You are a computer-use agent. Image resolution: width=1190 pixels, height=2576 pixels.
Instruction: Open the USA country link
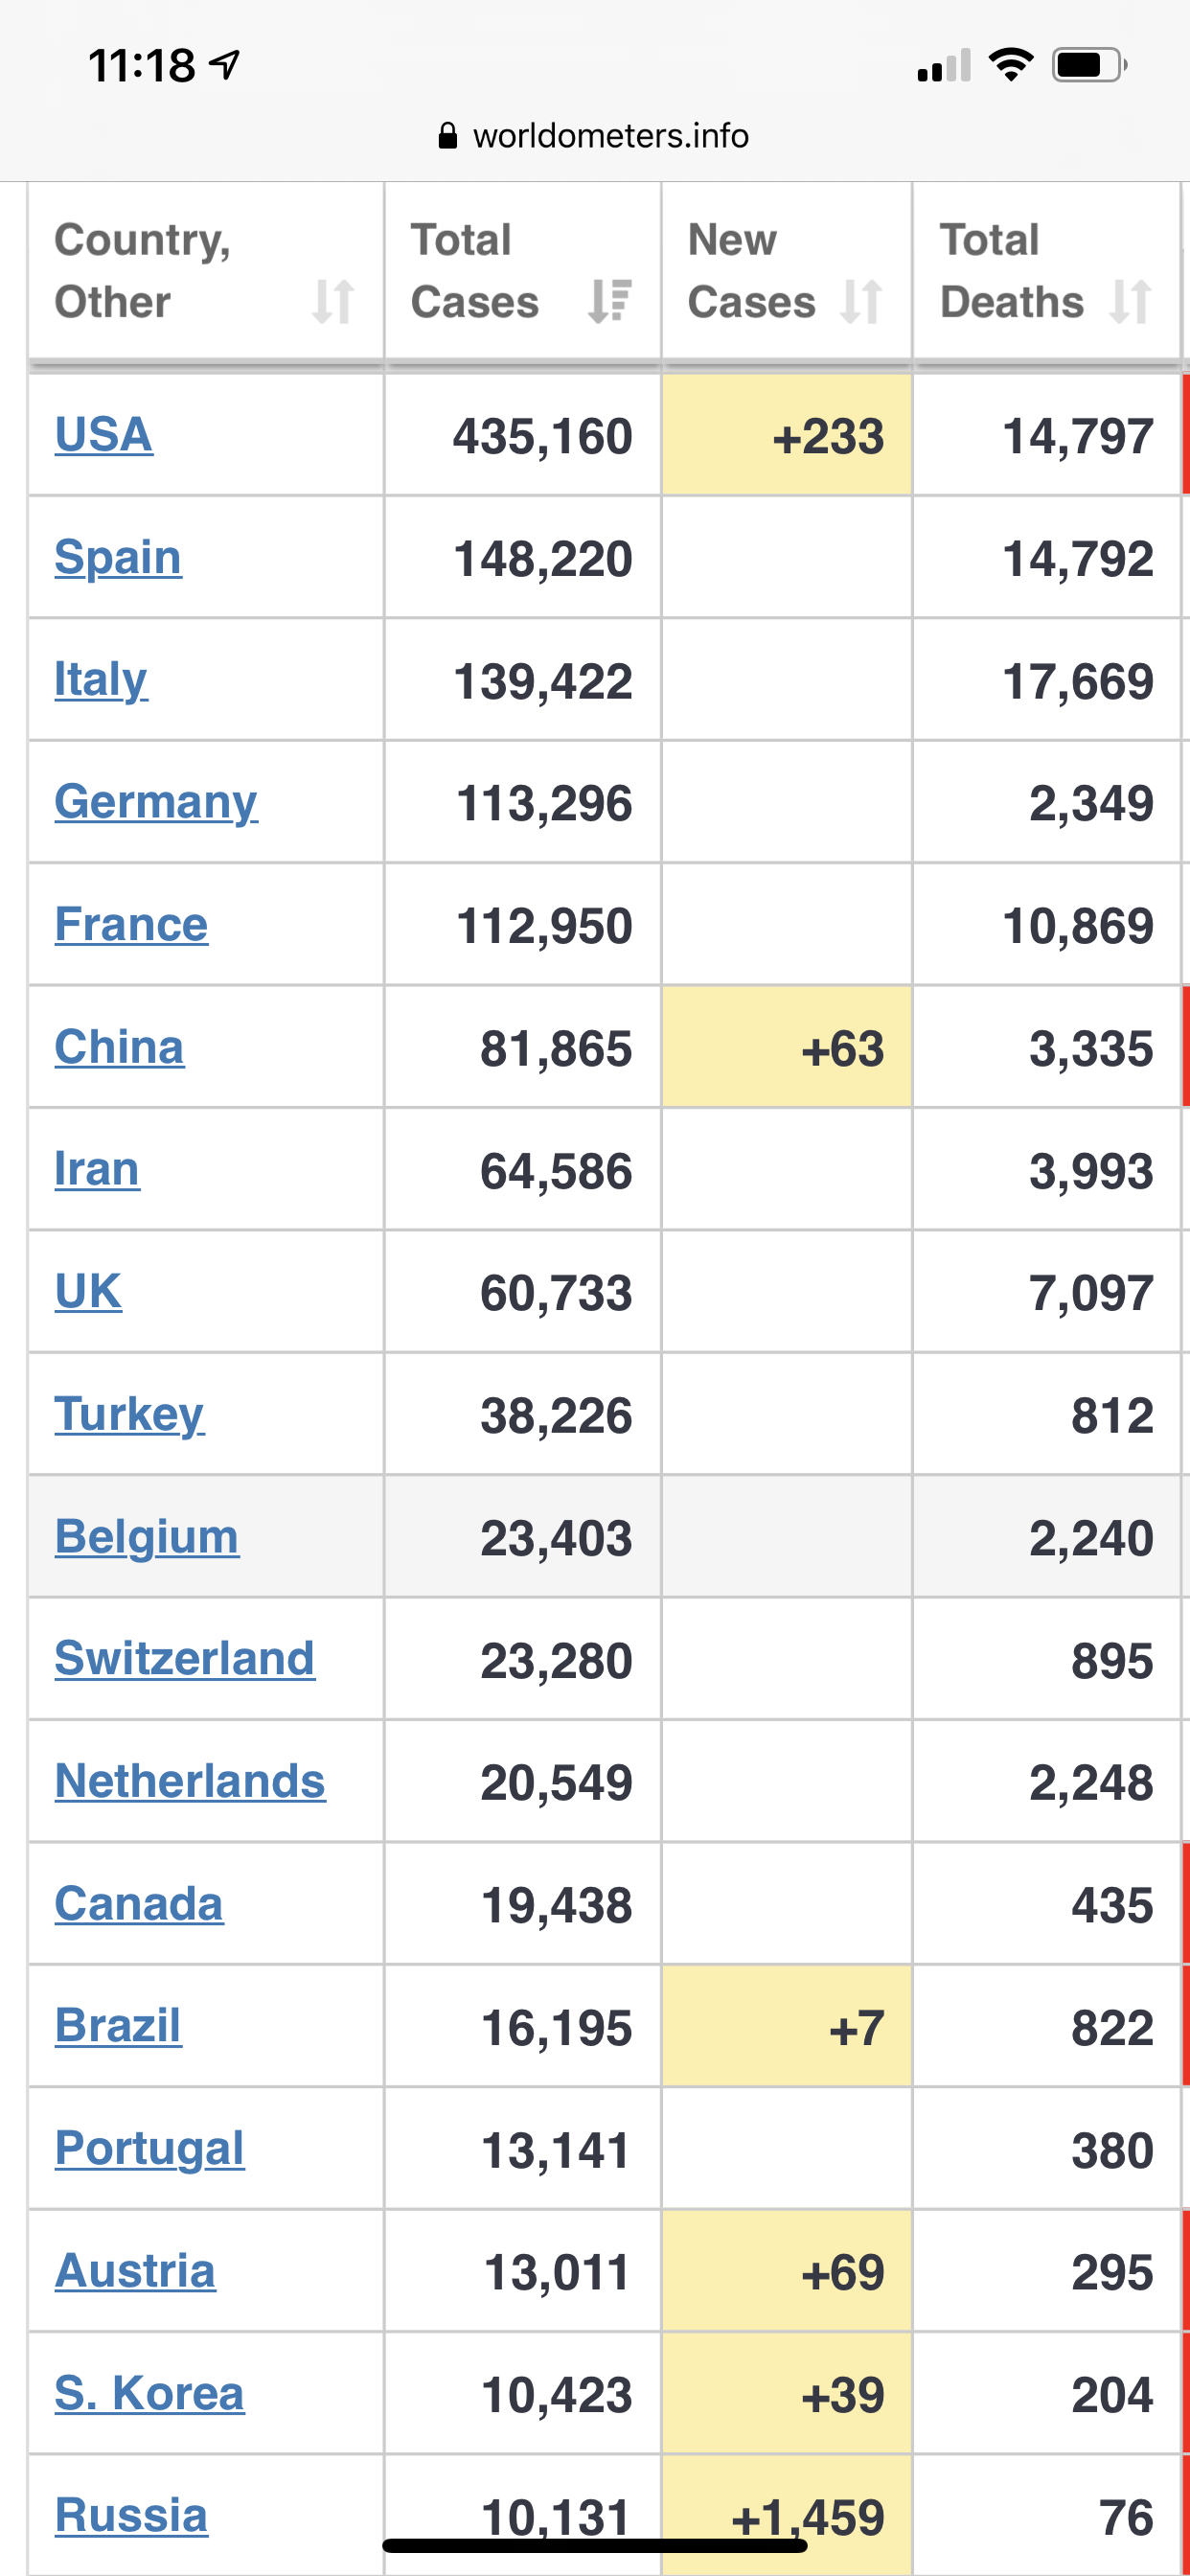click(x=104, y=434)
